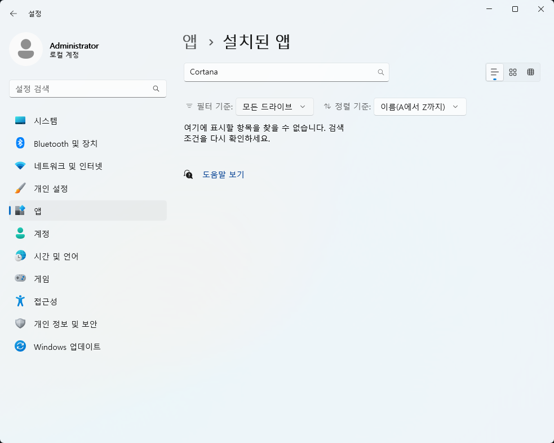Screen dimensions: 554x443
Task: Click the 앱 breadcrumb link
Action: coord(190,42)
